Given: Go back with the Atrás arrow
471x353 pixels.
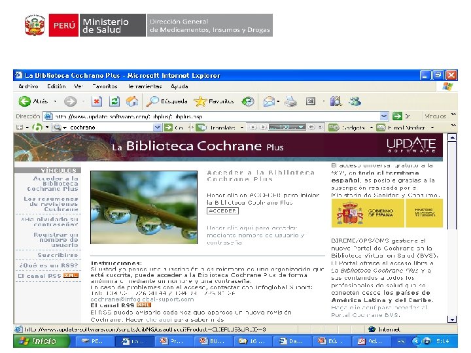Looking at the screenshot, I should pyautogui.click(x=25, y=101).
